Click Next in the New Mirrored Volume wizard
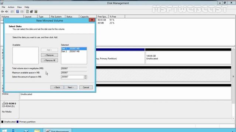Screen dimensions: 236x132 point(70,87)
